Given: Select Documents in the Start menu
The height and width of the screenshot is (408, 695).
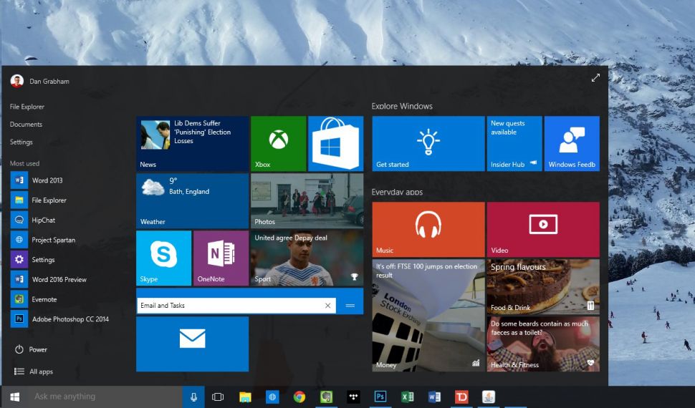Looking at the screenshot, I should 26,125.
